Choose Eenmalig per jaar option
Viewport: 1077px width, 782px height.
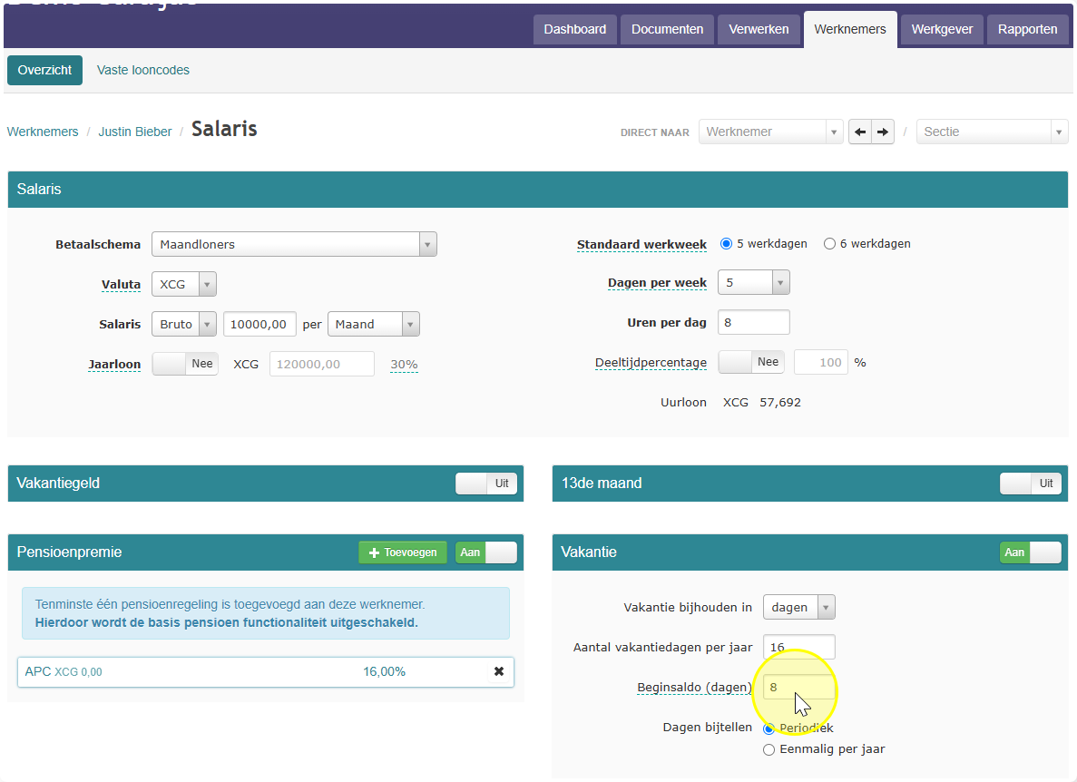point(769,749)
